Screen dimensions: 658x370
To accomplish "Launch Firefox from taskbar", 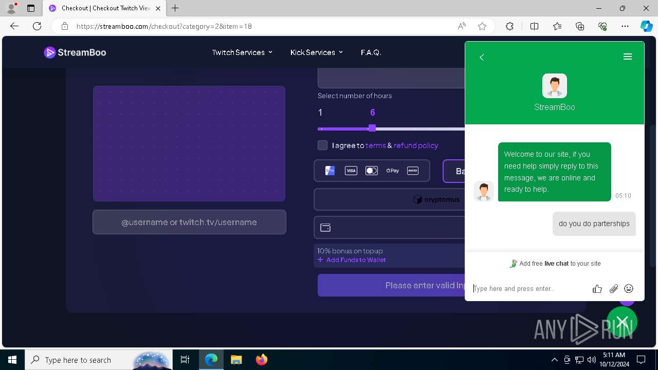I will pyautogui.click(x=261, y=360).
